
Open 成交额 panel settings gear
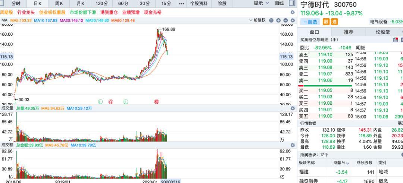(293, 145)
